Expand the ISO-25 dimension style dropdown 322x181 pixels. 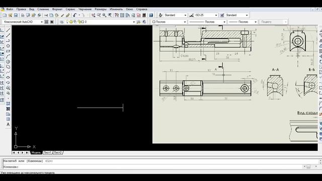coord(216,15)
